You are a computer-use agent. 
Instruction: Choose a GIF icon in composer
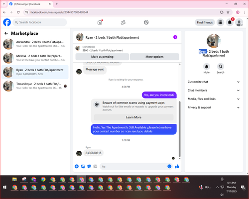point(95,166)
